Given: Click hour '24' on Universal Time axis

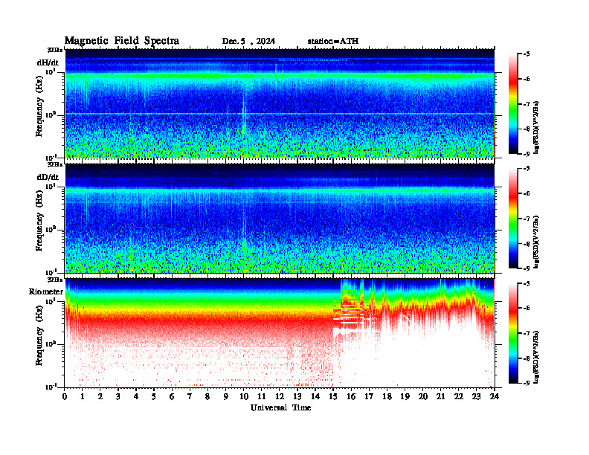Looking at the screenshot, I should 495,396.
